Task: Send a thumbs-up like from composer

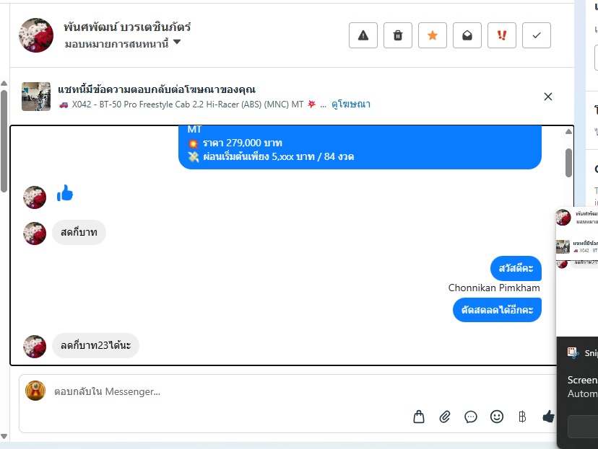Action: coord(548,417)
